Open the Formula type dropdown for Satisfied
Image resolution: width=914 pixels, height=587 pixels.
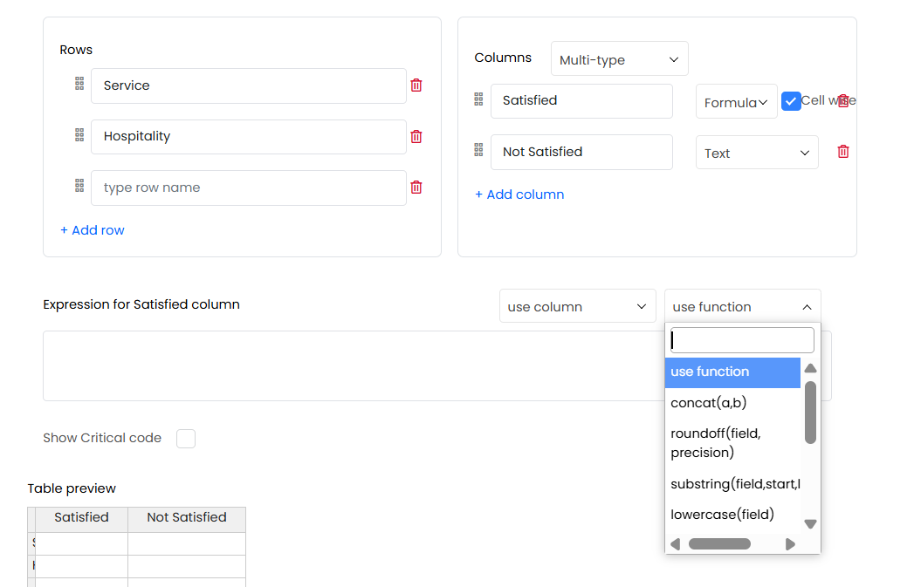coord(736,102)
